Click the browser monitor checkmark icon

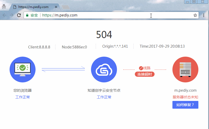(x=23, y=70)
